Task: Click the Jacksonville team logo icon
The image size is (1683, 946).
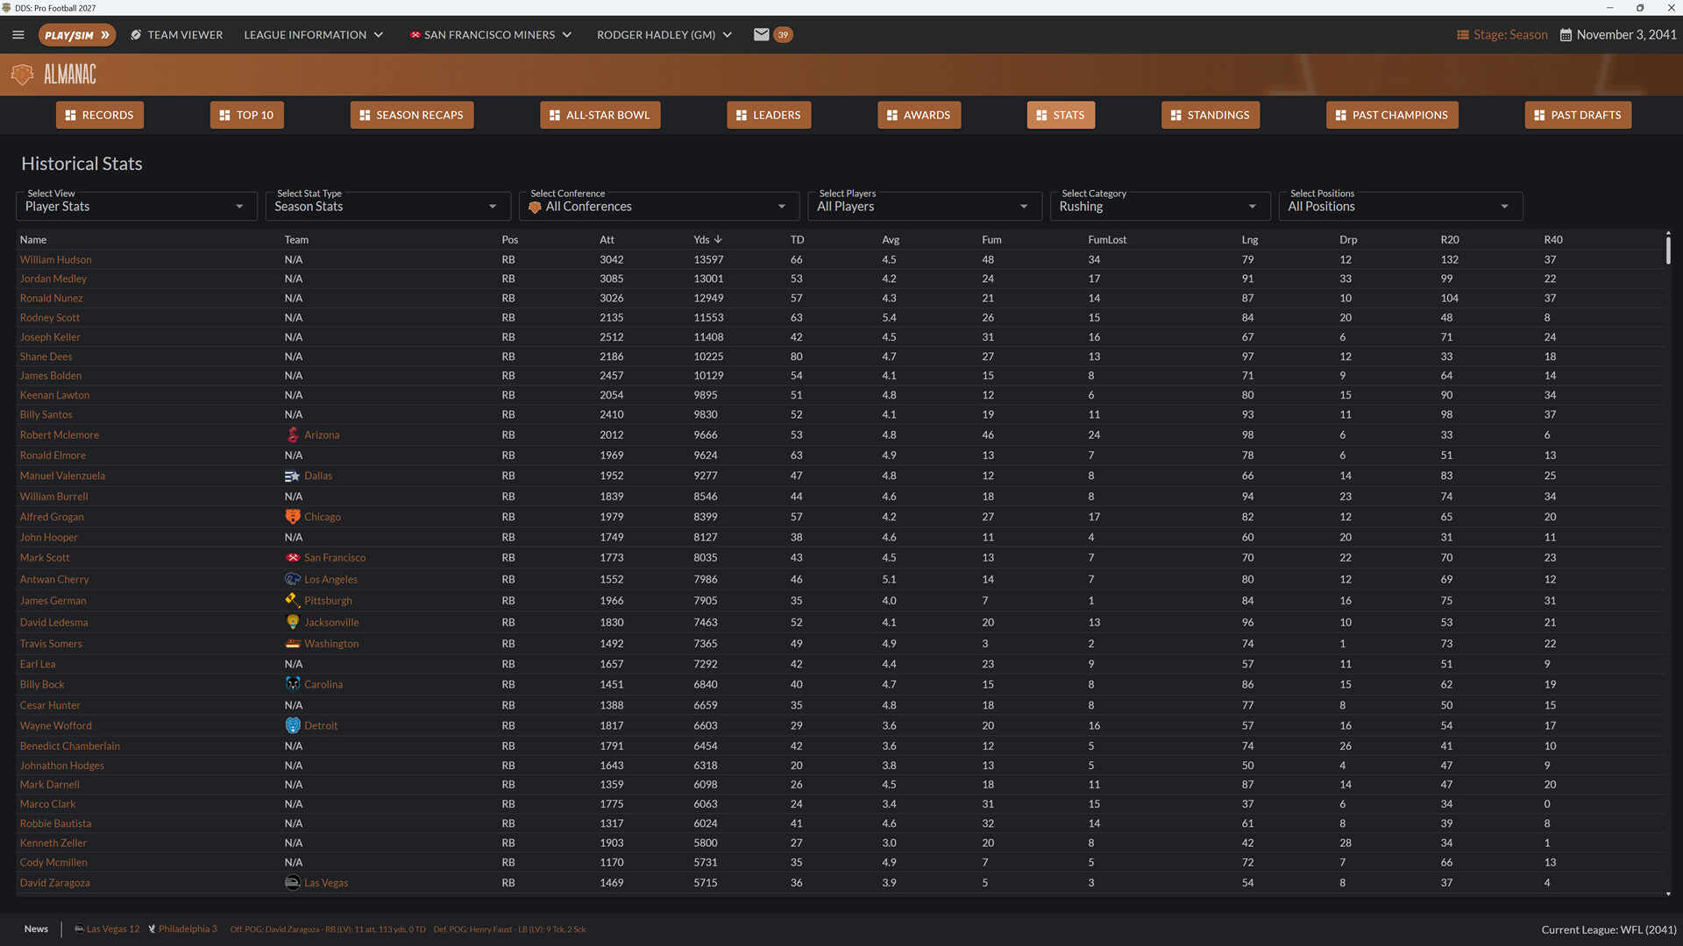Action: pyautogui.click(x=293, y=622)
